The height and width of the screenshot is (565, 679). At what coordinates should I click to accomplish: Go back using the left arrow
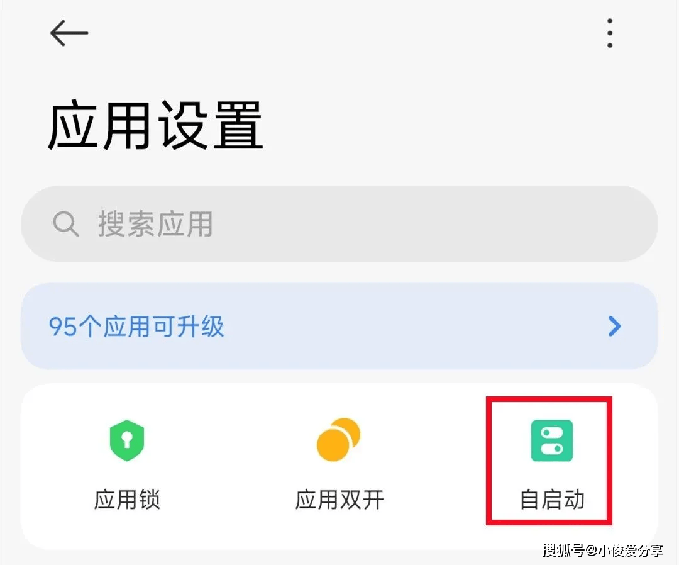[69, 33]
